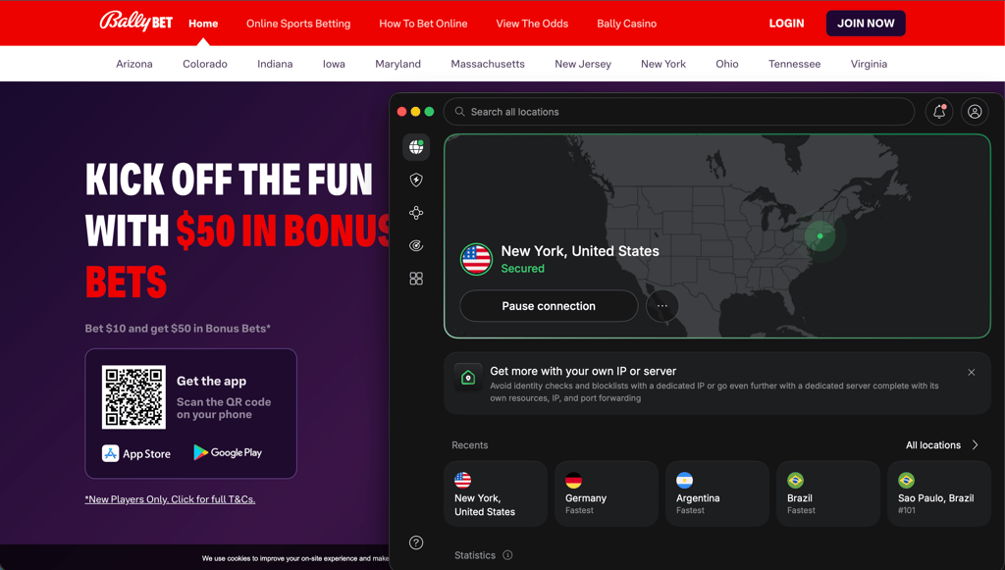Open the three-dot connection options menu
This screenshot has width=1005, height=570.
pyautogui.click(x=662, y=306)
